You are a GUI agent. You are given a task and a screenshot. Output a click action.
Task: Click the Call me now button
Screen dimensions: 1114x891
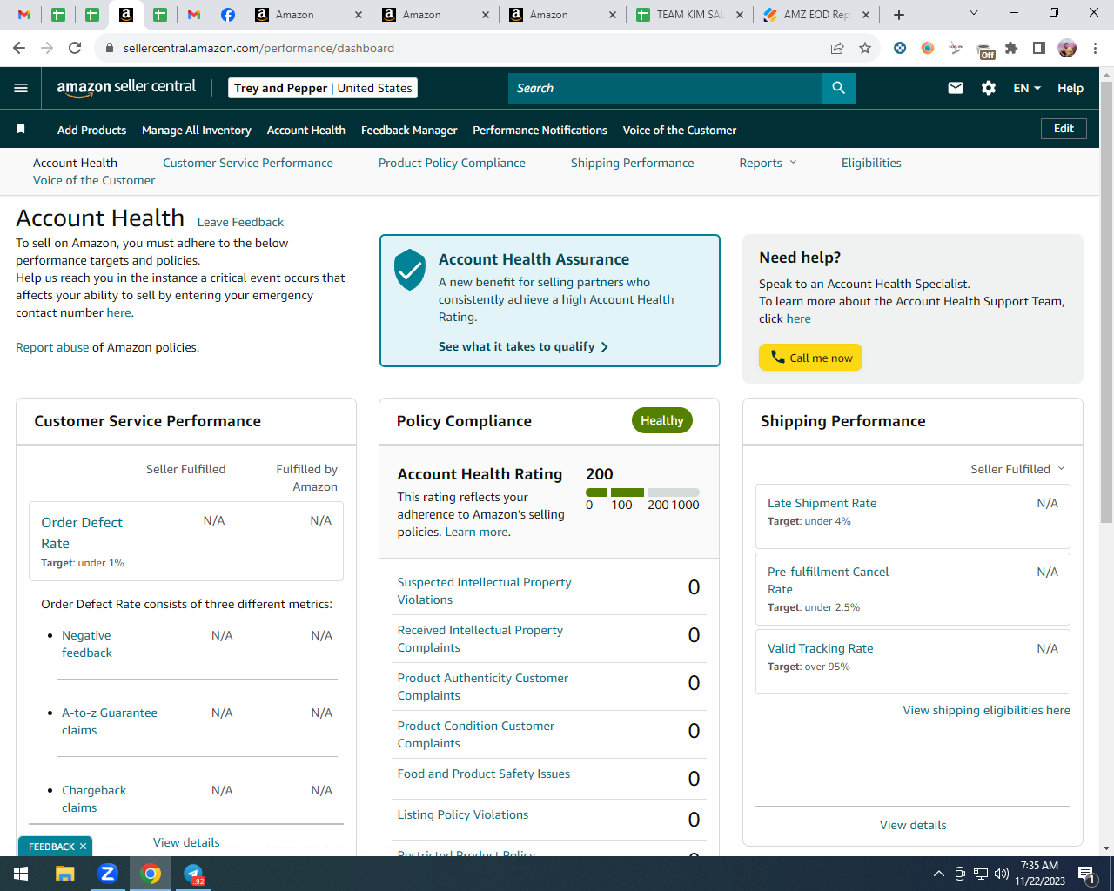810,358
